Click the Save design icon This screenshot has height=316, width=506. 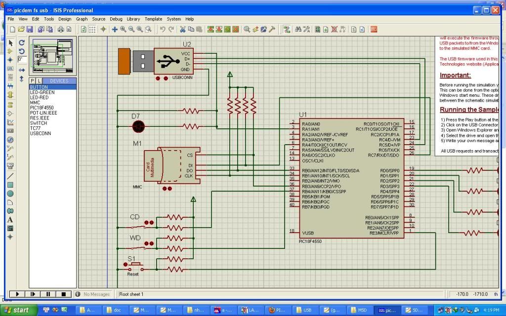pyautogui.click(x=30, y=30)
